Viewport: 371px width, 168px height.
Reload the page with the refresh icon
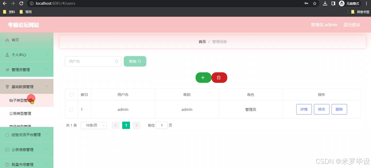(21, 4)
